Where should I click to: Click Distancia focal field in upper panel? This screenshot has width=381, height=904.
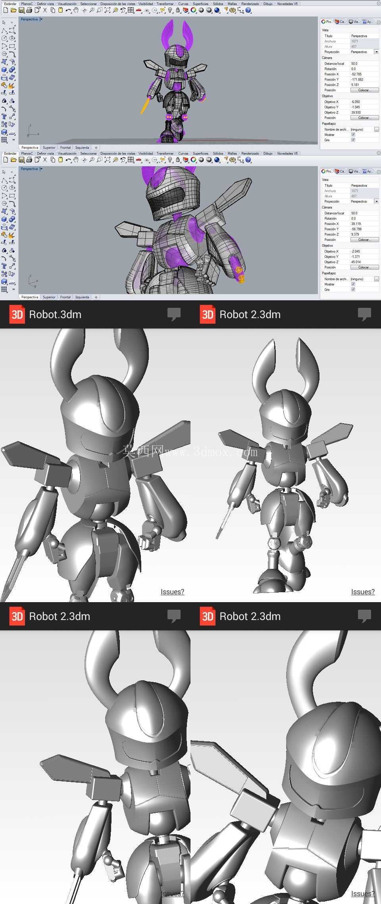(x=365, y=63)
